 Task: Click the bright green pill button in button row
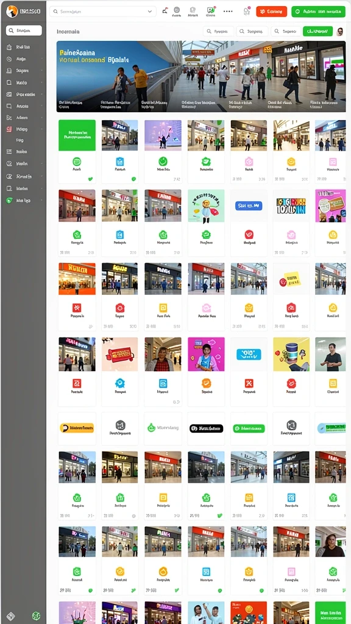(x=249, y=428)
